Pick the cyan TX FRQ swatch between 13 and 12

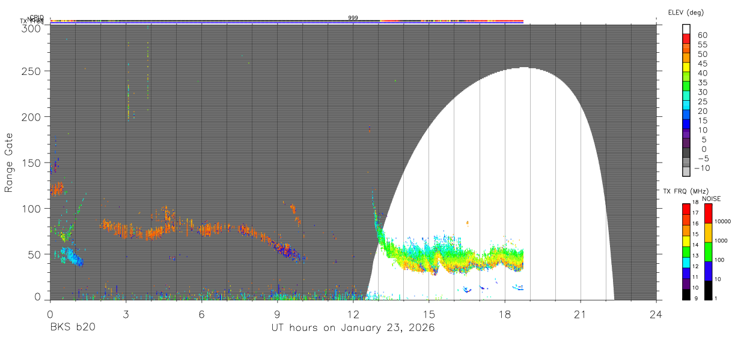(686, 261)
